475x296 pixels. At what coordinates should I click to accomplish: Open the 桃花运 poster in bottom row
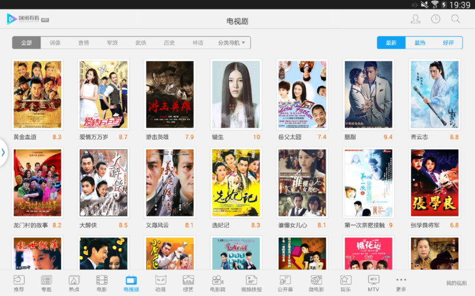(x=368, y=253)
